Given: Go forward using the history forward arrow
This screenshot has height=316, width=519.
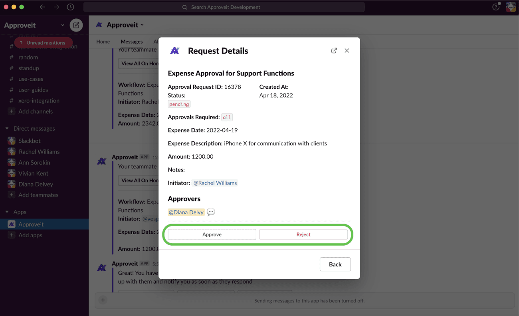Looking at the screenshot, I should pyautogui.click(x=56, y=7).
